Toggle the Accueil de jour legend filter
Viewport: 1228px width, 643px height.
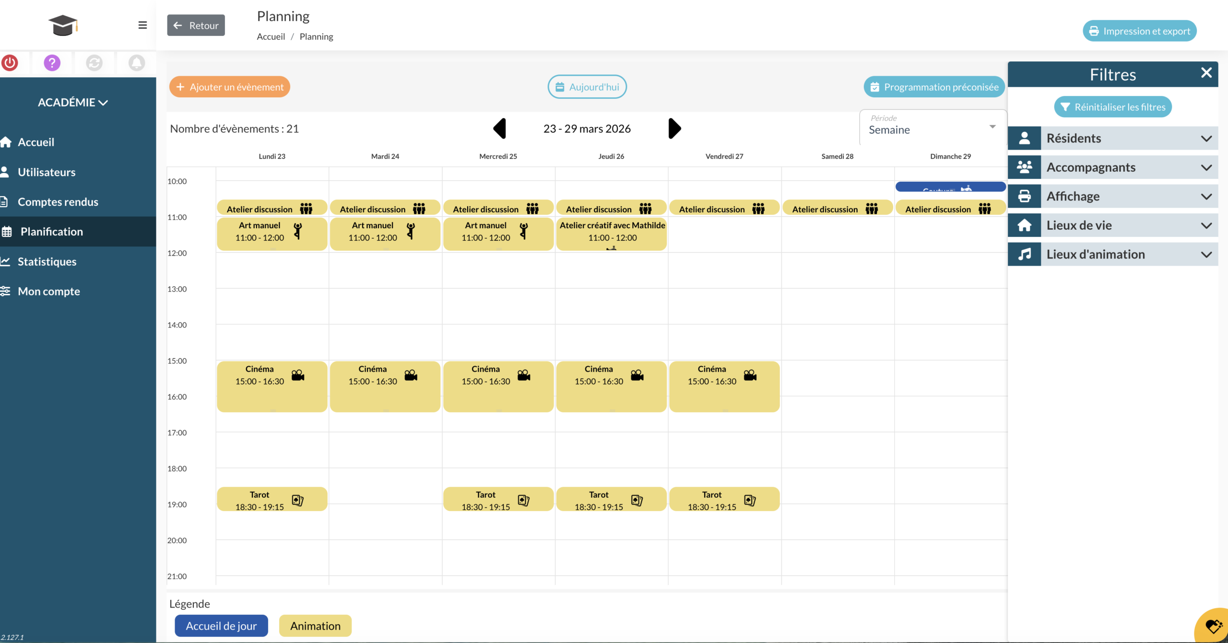[x=221, y=625]
